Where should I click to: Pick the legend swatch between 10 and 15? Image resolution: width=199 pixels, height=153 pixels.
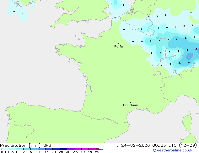point(41,149)
